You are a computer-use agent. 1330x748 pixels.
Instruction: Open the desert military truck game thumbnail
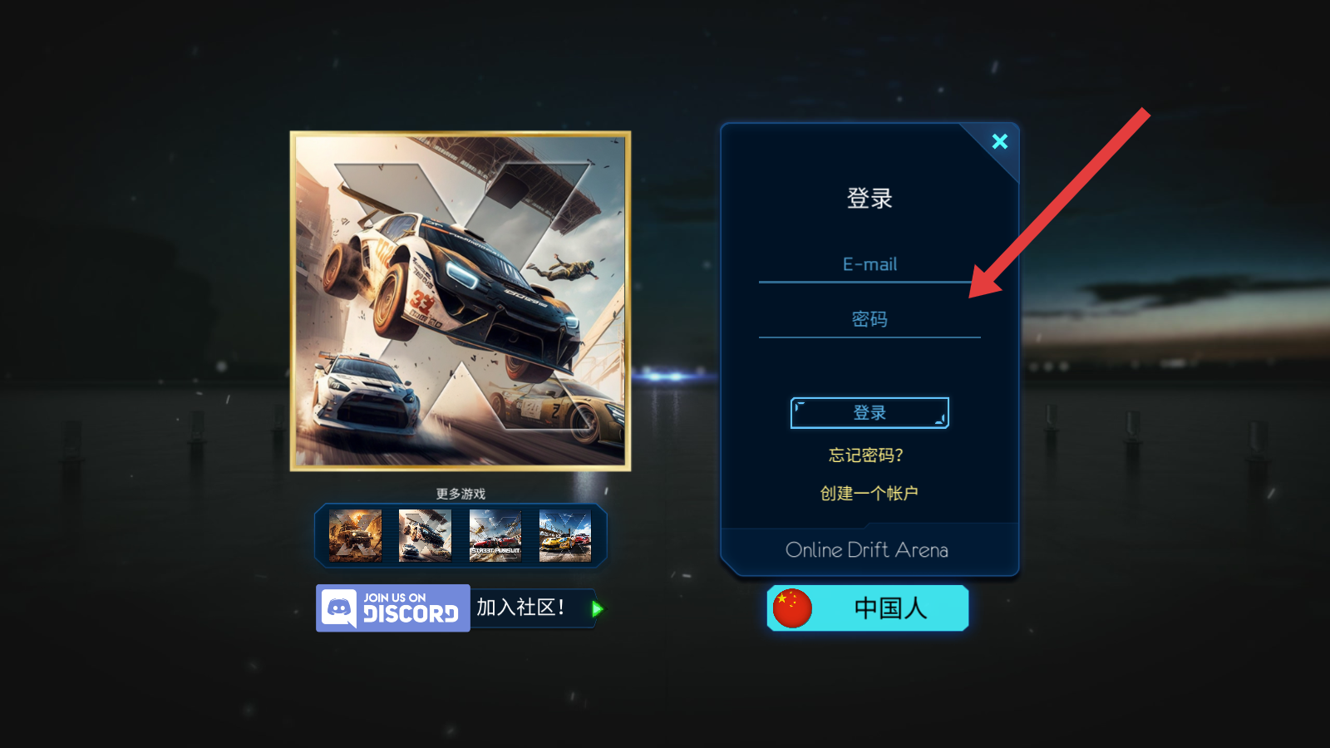coord(355,536)
